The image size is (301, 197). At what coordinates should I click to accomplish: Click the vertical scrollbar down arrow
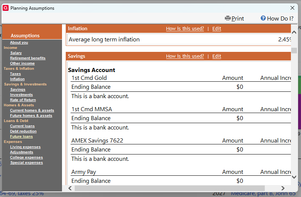coord(294,177)
